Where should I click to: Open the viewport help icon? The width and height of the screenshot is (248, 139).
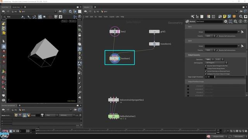(x=80, y=16)
